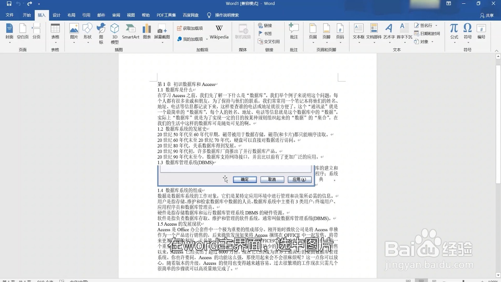
Task: Open Screenshot (屏幕截图) tool
Action: coord(162,33)
